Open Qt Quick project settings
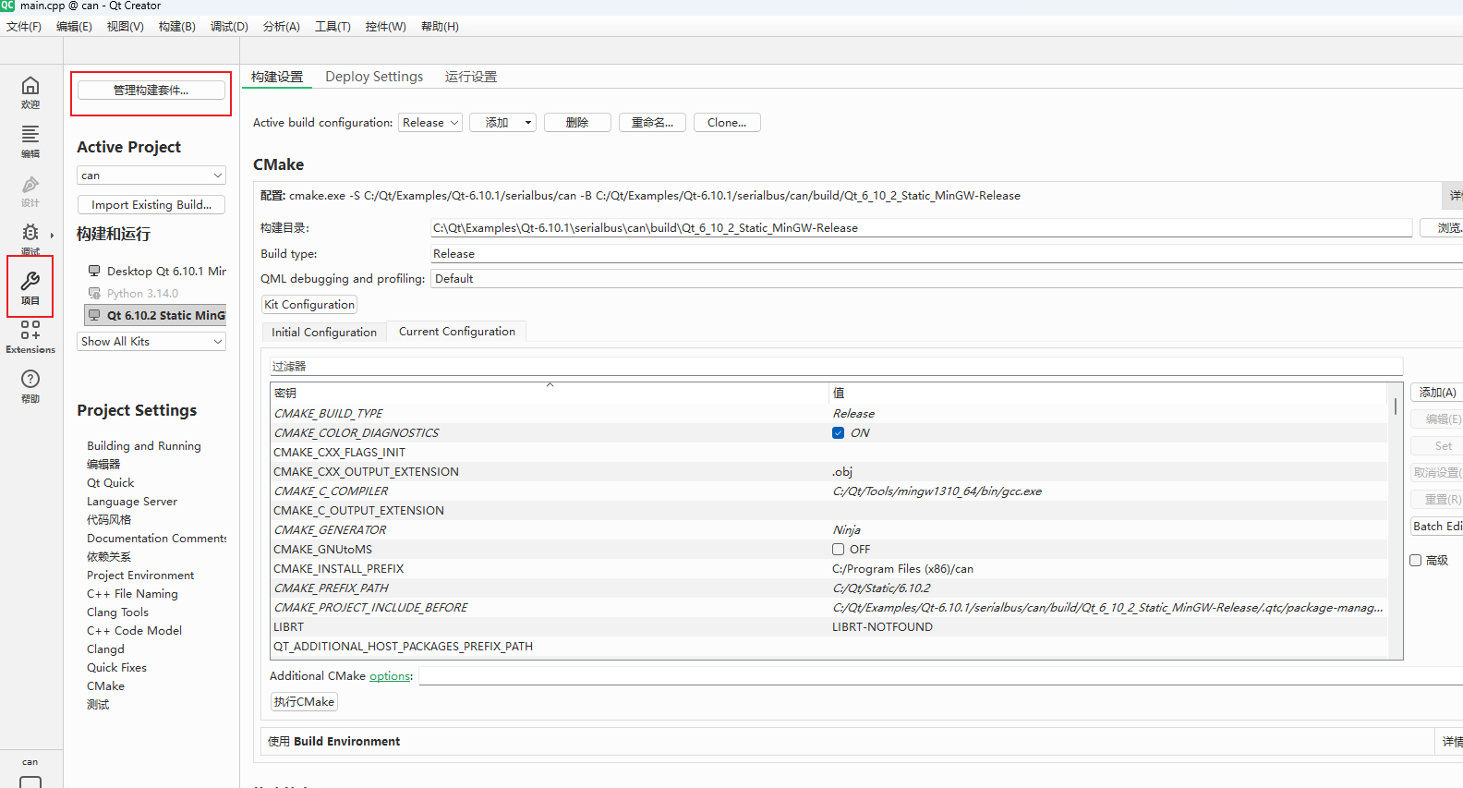 [x=111, y=482]
